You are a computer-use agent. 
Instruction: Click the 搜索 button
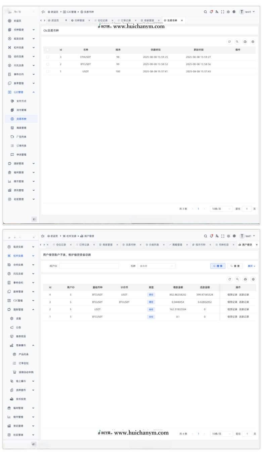(x=218, y=266)
